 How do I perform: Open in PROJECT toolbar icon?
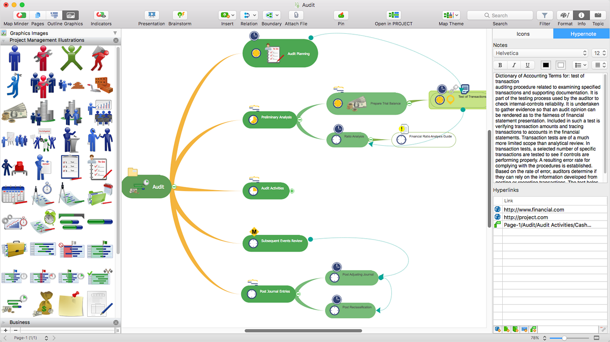[394, 15]
